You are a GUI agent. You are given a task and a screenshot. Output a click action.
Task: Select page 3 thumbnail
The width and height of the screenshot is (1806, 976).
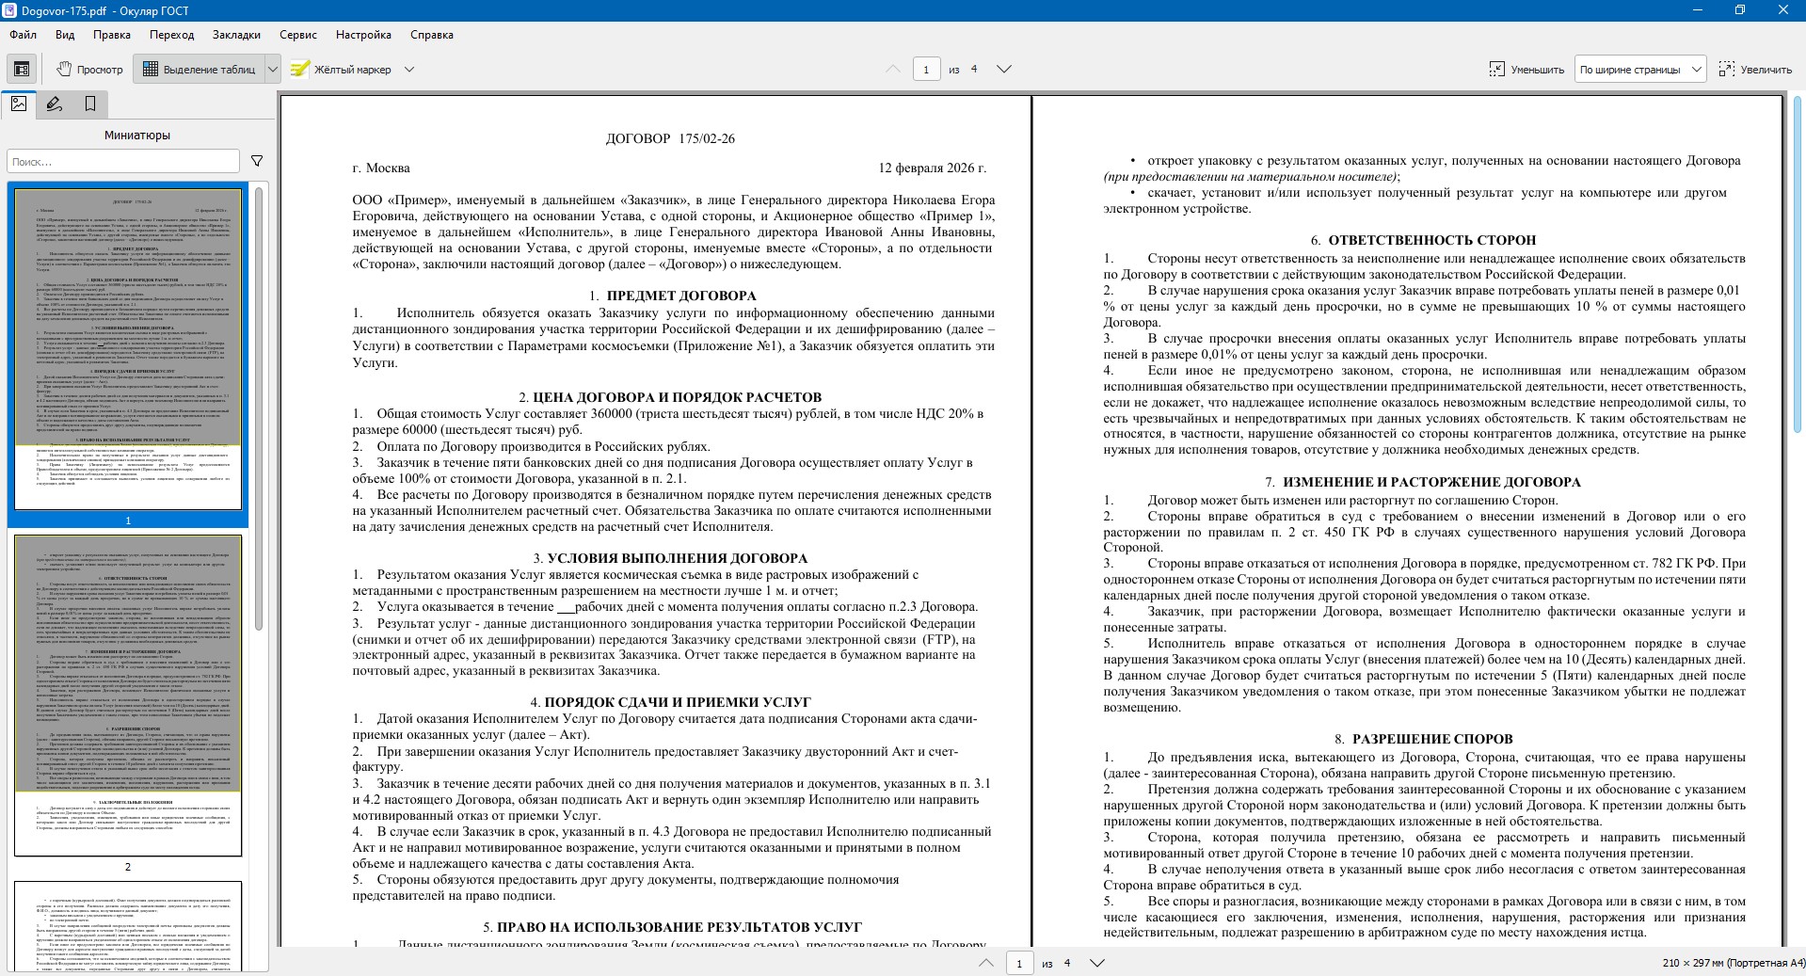tap(128, 926)
